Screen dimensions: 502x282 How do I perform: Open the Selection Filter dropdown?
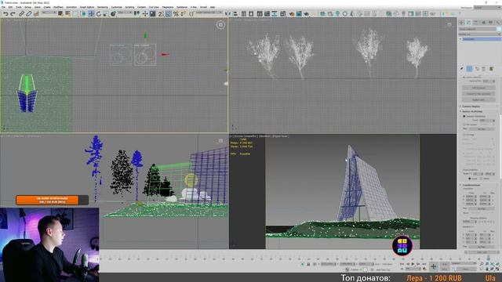(49, 13)
